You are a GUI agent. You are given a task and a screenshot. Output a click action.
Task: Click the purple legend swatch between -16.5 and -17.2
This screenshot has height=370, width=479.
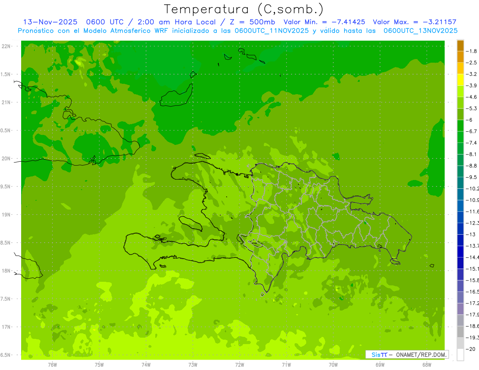point(460,297)
